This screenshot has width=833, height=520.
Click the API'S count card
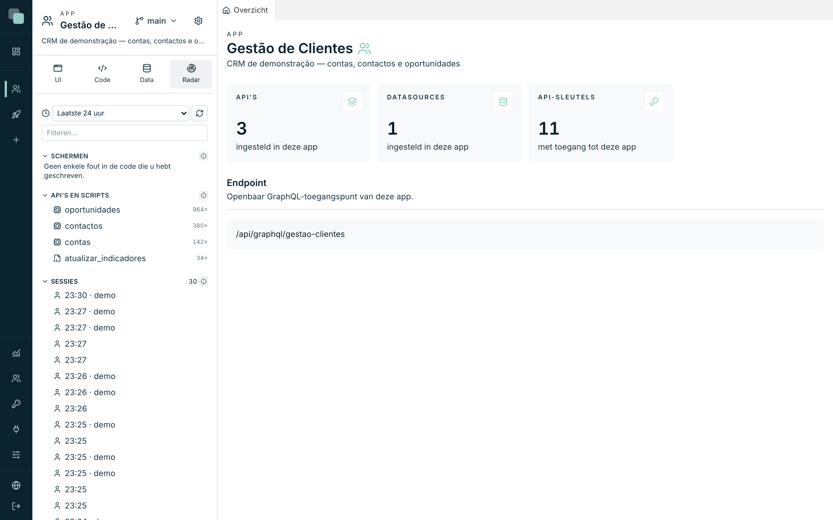[298, 122]
